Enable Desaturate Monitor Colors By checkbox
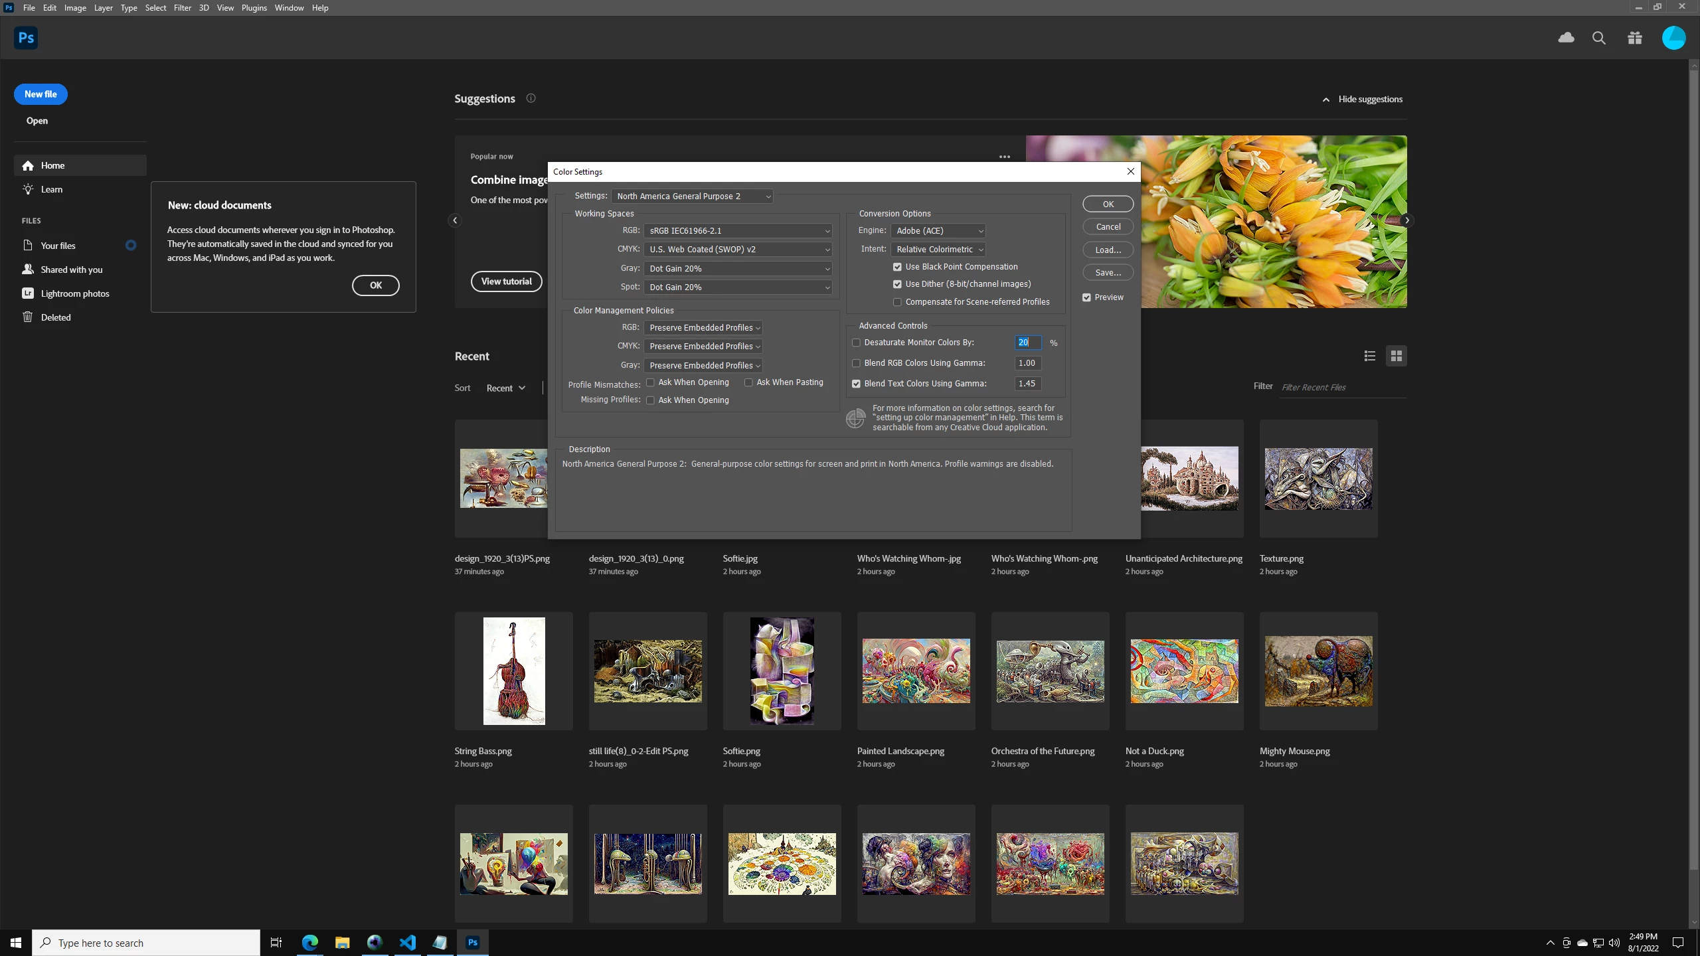The height and width of the screenshot is (956, 1700). [856, 343]
